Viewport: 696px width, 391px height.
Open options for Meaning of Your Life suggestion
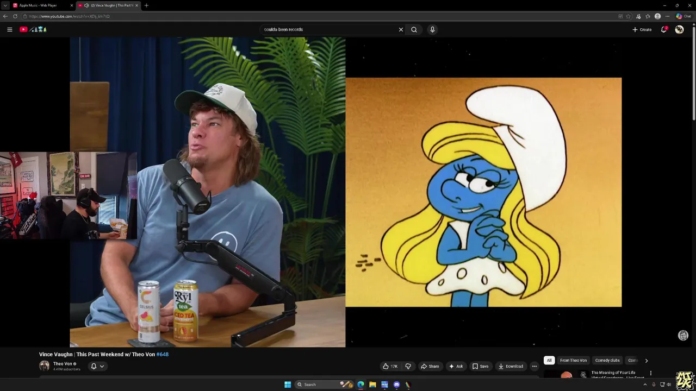[x=650, y=373]
